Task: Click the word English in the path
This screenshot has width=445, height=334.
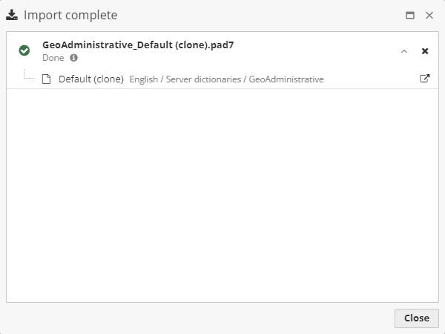Action: (145, 79)
